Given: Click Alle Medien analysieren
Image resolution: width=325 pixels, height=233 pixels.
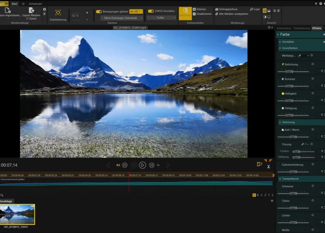Looking at the screenshot, I should point(232,14).
